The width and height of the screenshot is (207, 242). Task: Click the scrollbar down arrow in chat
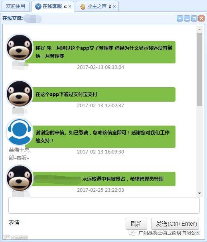click(199, 193)
